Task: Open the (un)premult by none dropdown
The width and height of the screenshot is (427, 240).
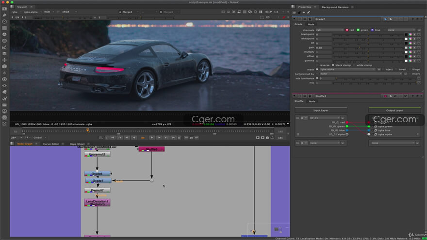Action: tap(361, 74)
